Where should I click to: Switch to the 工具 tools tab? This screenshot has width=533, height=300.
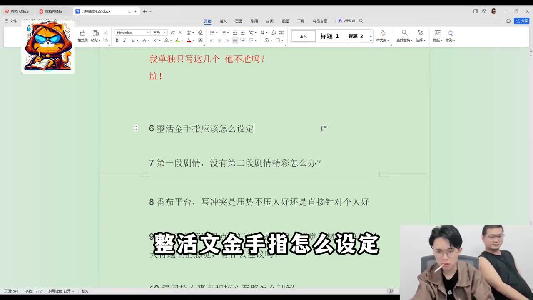(301, 21)
